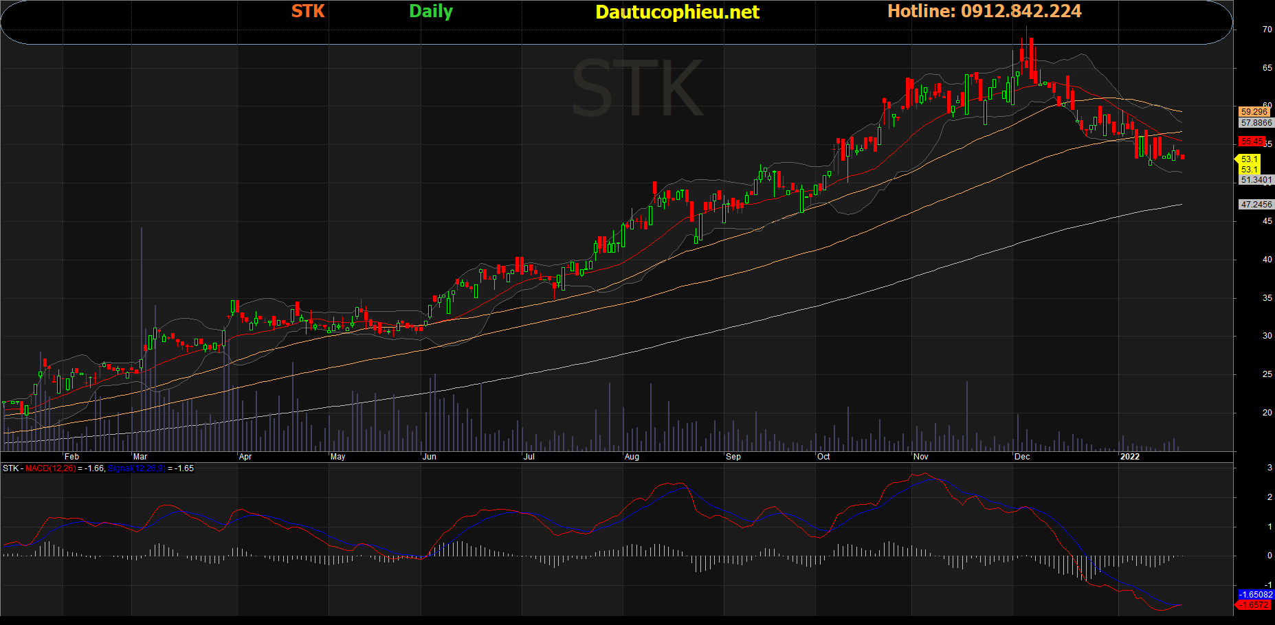
Task: Click the gray 57.8866 price tag
Action: [x=1256, y=123]
